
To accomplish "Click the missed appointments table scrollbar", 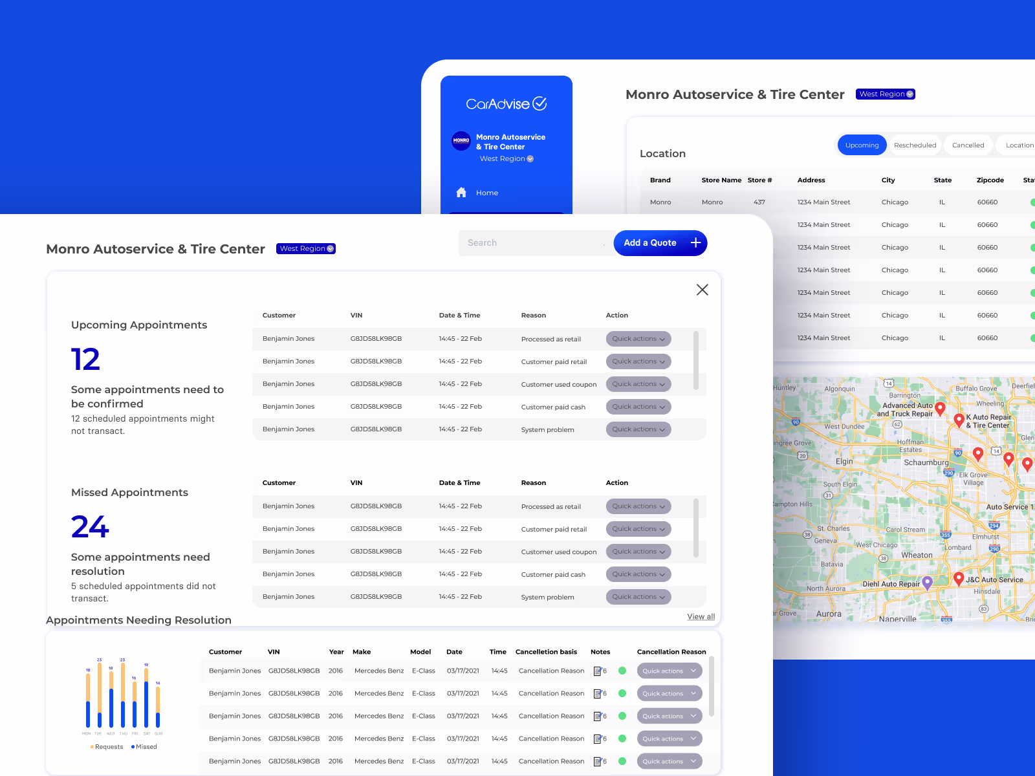I will (696, 528).
